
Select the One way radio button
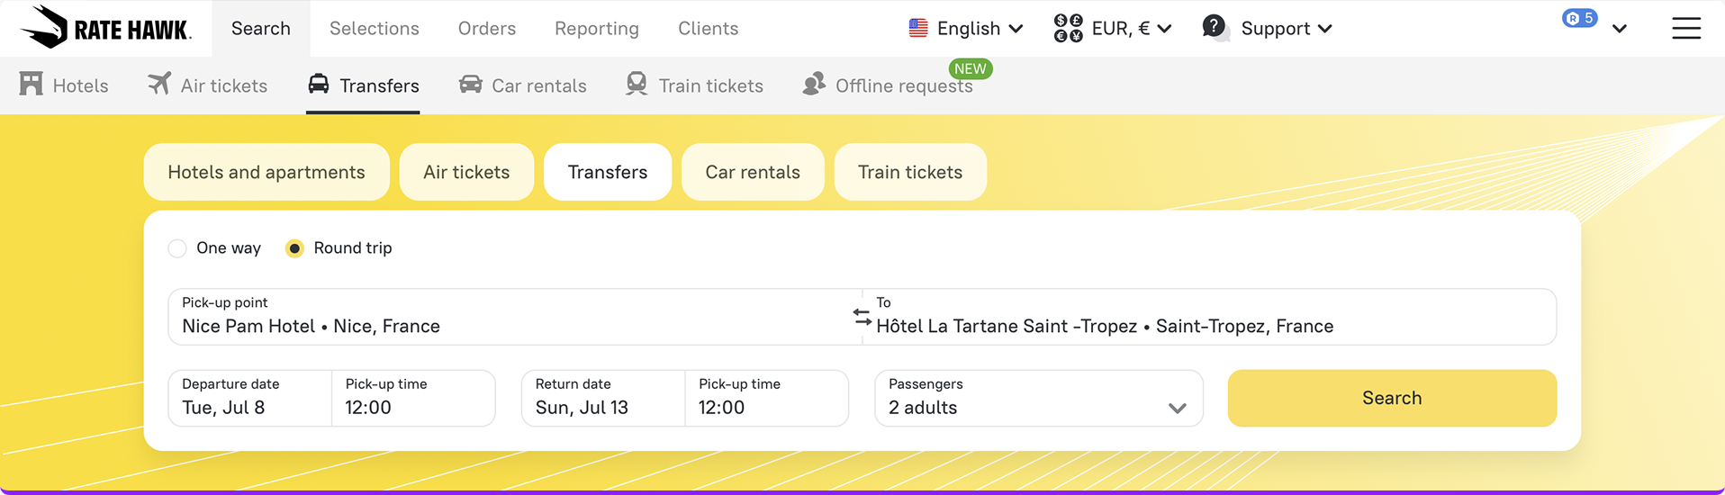(177, 248)
